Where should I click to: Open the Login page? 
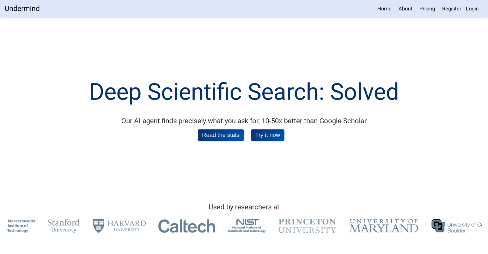[472, 9]
